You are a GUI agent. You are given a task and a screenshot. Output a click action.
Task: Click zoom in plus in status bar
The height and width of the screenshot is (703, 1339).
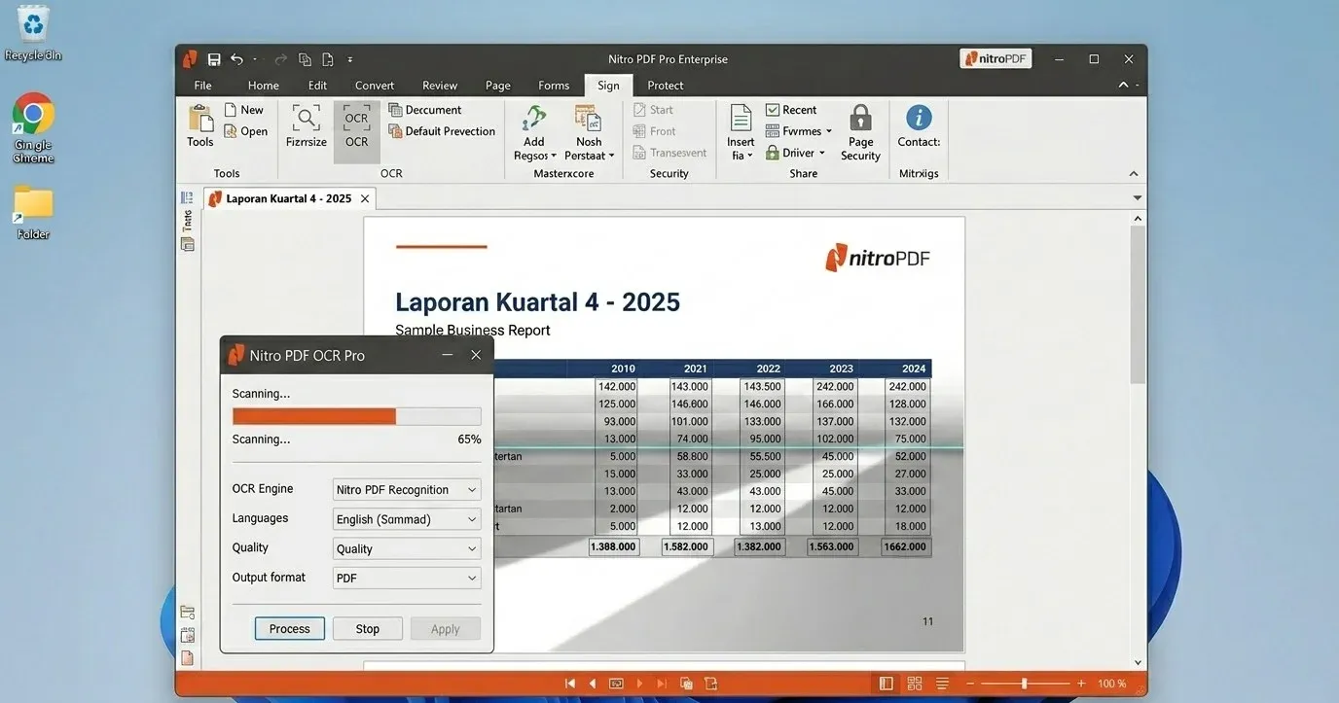click(x=1081, y=684)
